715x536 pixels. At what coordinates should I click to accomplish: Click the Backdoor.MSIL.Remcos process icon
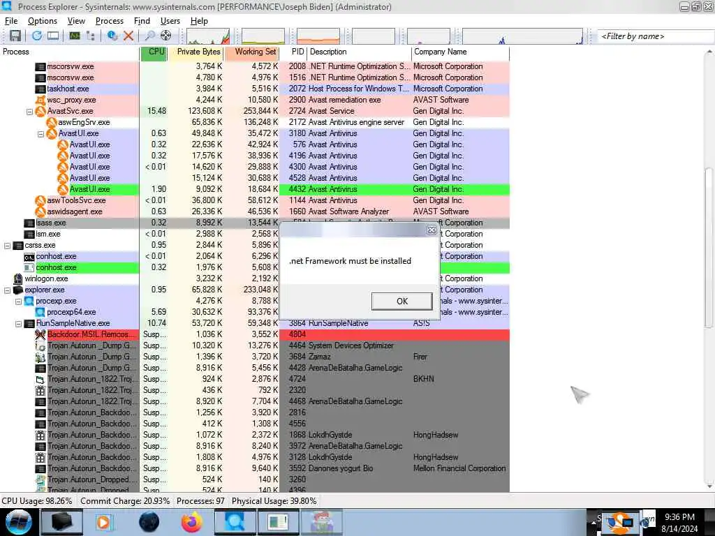40,334
